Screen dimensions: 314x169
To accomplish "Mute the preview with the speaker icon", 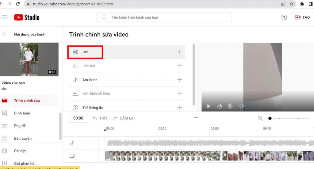I will point(241,106).
